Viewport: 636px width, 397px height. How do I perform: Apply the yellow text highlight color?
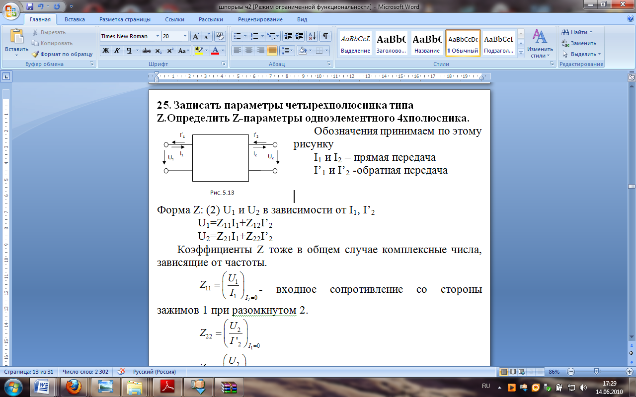pos(198,51)
